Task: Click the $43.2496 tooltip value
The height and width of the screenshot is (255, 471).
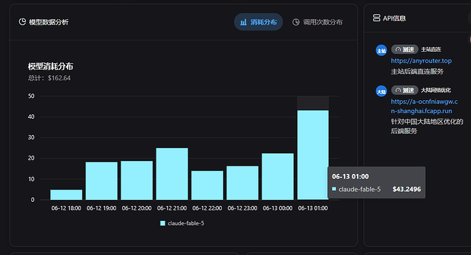Action: (x=407, y=190)
